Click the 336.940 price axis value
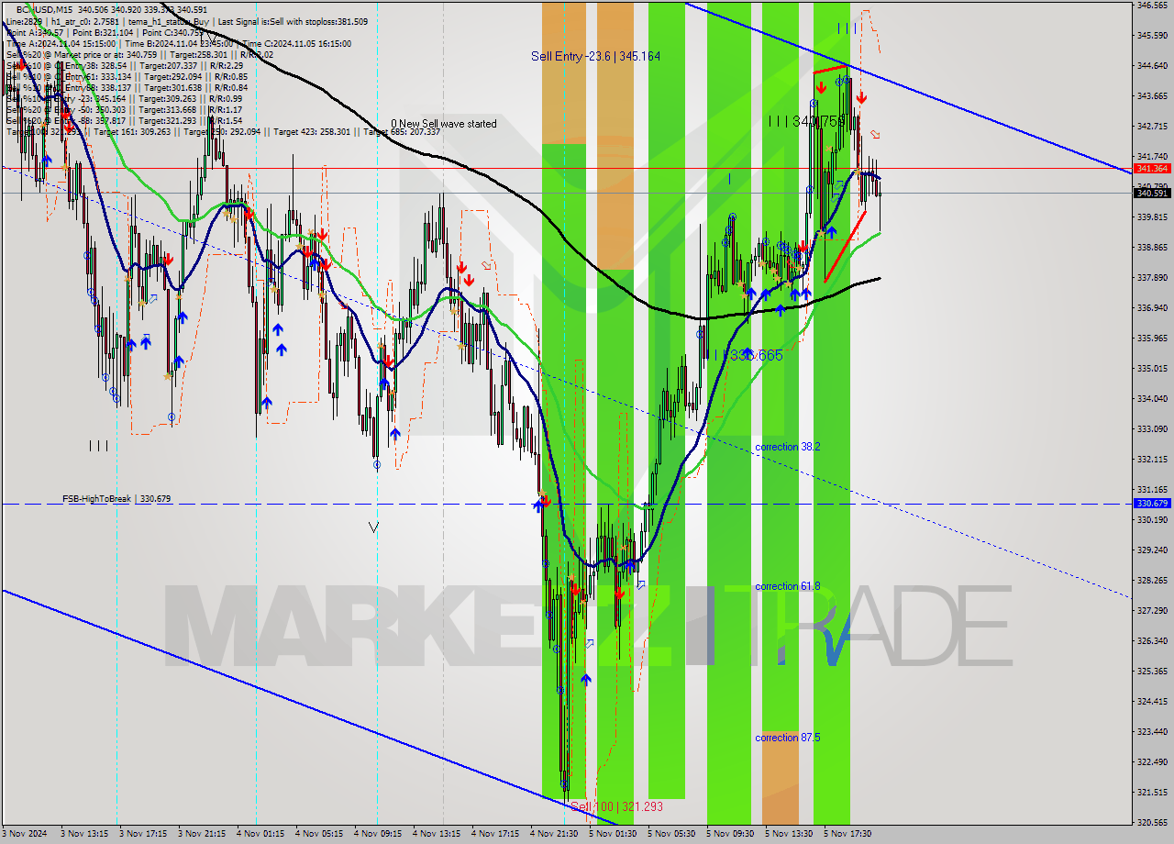1174x844 pixels. click(x=1152, y=308)
